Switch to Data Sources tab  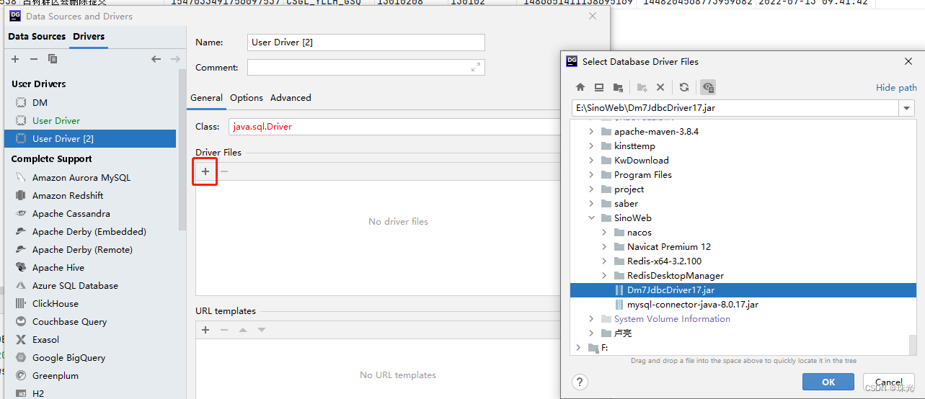37,36
